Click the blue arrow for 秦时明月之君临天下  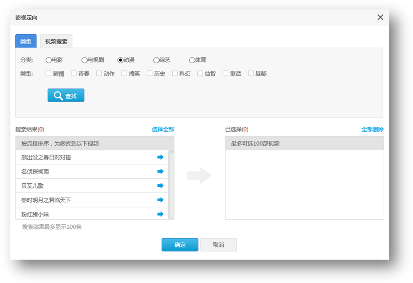point(160,200)
